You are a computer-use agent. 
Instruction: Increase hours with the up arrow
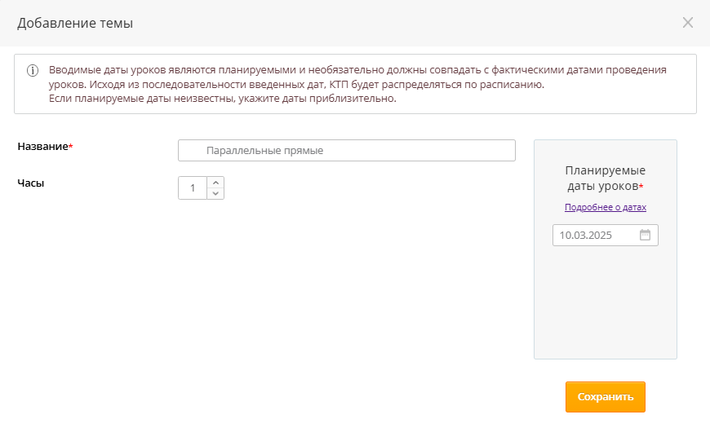click(215, 183)
